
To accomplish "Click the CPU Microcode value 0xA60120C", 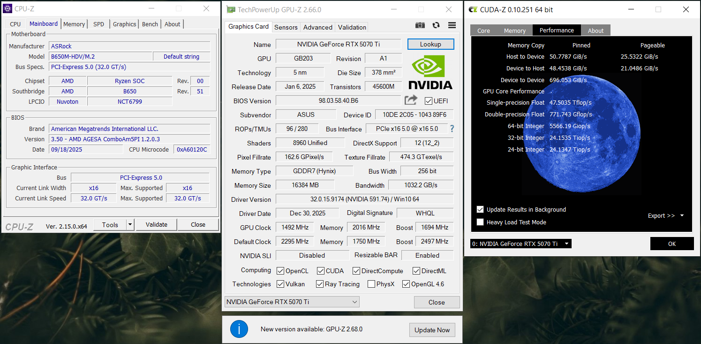I will tap(191, 149).
